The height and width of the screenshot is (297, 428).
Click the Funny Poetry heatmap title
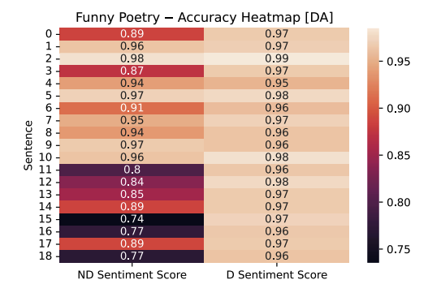[x=204, y=18]
